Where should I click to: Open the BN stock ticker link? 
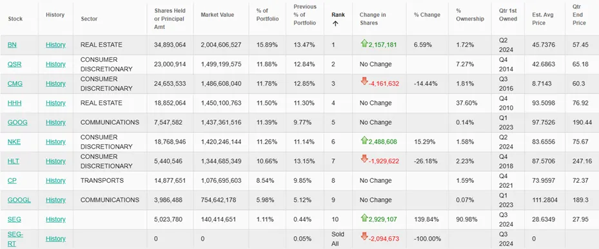click(x=12, y=44)
